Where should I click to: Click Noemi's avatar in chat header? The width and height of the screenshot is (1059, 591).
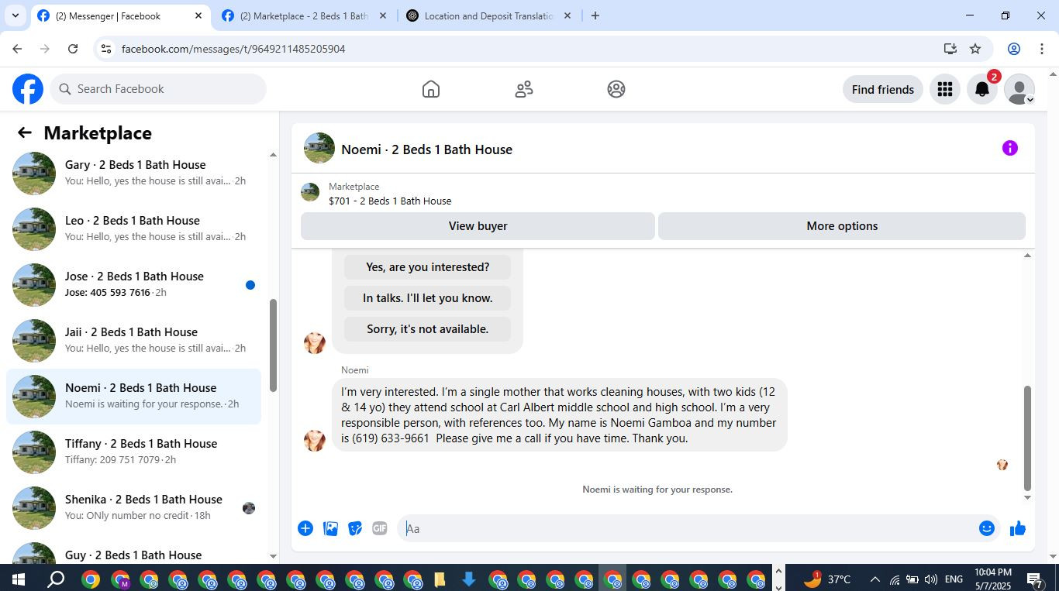pyautogui.click(x=319, y=148)
